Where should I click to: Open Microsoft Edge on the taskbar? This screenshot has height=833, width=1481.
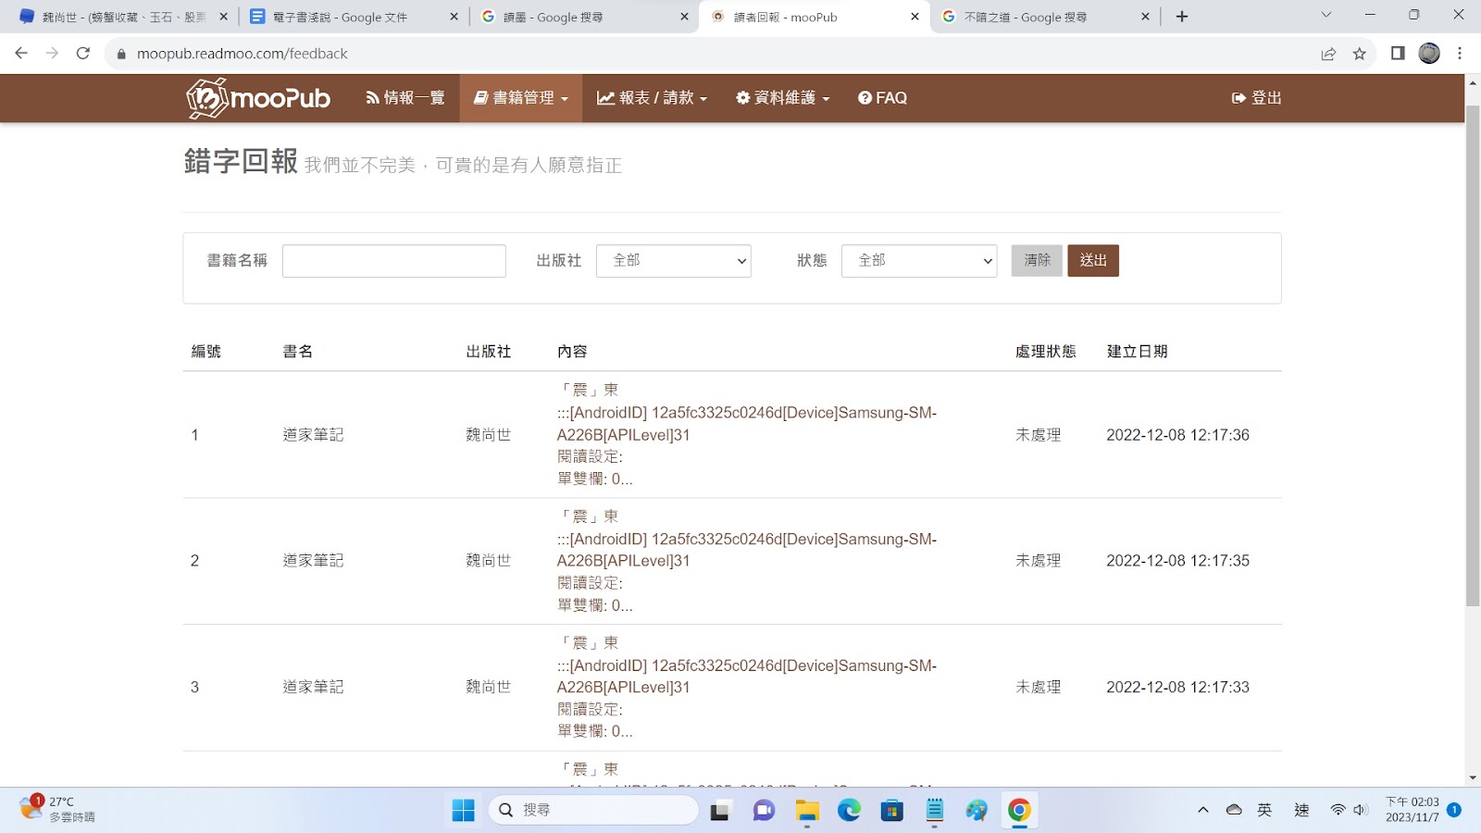(x=849, y=811)
